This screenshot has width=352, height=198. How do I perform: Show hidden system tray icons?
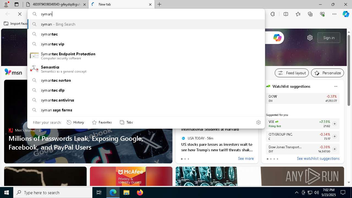click(296, 193)
